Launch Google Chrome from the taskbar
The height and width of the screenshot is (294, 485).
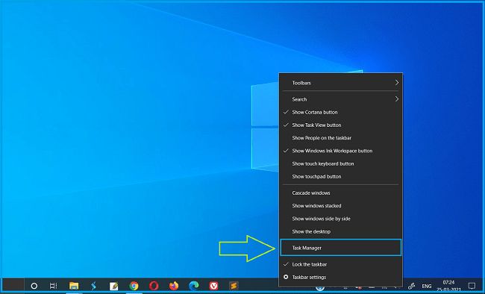tap(134, 286)
